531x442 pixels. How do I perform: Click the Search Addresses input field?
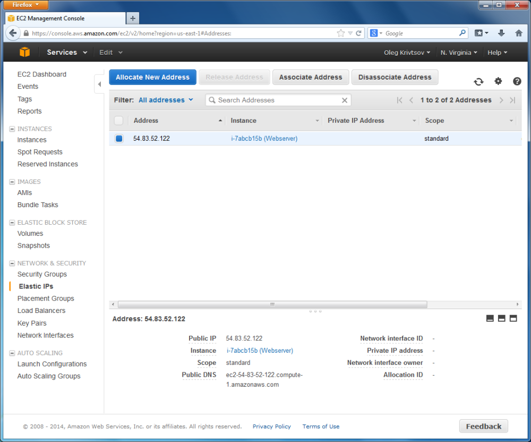pos(278,100)
